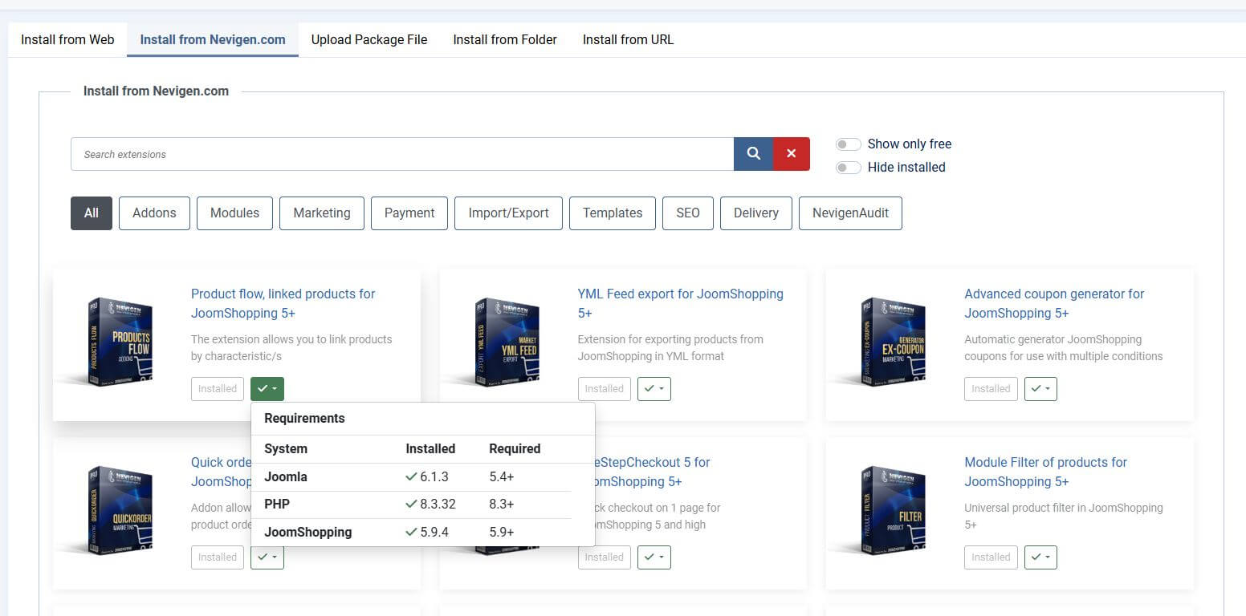The width and height of the screenshot is (1246, 616).
Task: Focus the Search extensions field
Action: point(402,154)
